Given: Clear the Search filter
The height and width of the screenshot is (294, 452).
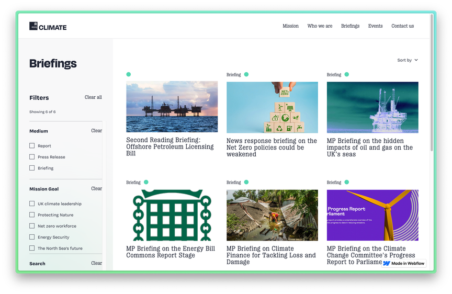Looking at the screenshot, I should click(x=97, y=263).
